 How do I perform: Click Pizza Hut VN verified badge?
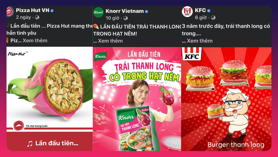[x=52, y=11]
